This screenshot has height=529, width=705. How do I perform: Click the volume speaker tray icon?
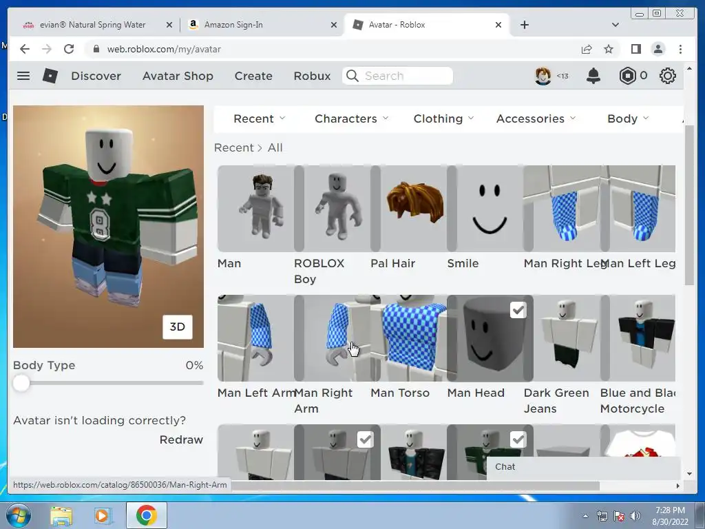coord(635,516)
